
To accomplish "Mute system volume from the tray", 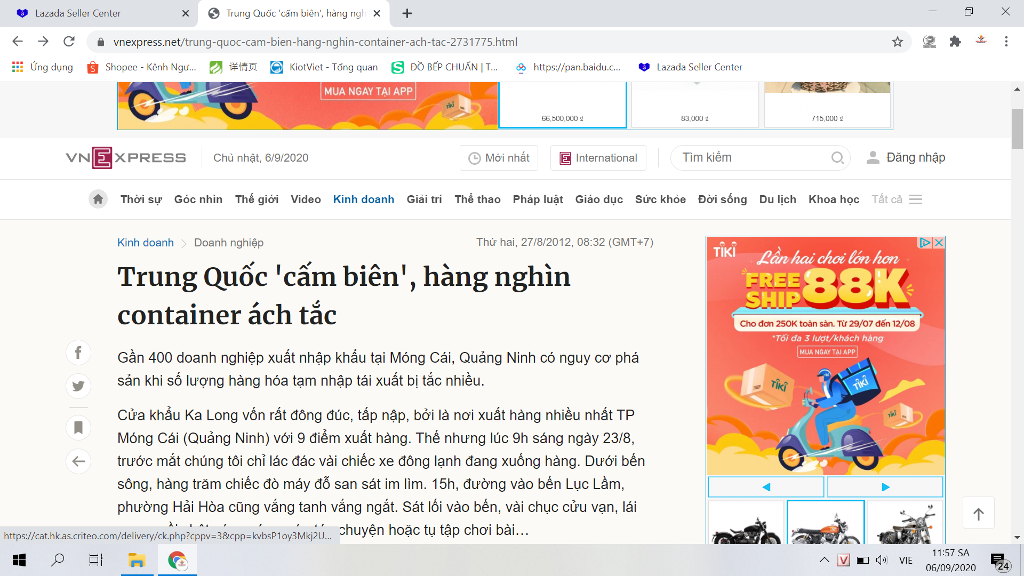I will [x=882, y=560].
